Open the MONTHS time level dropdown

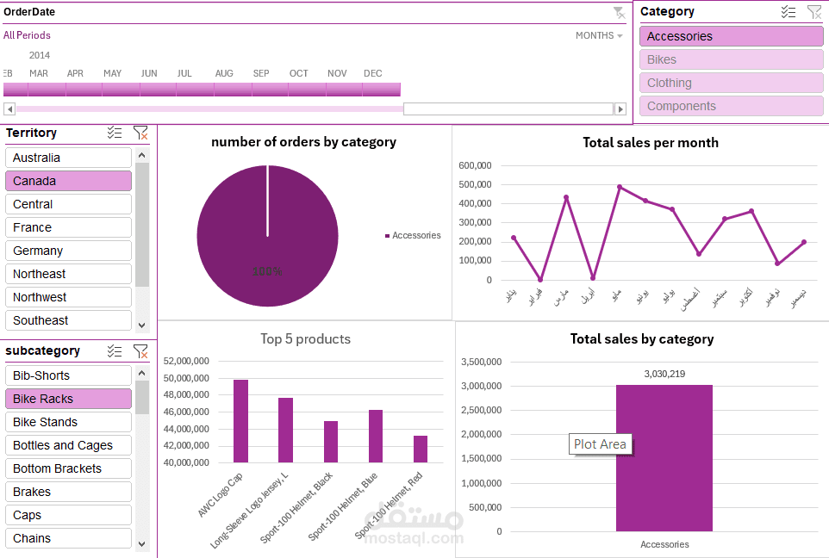pyautogui.click(x=599, y=35)
